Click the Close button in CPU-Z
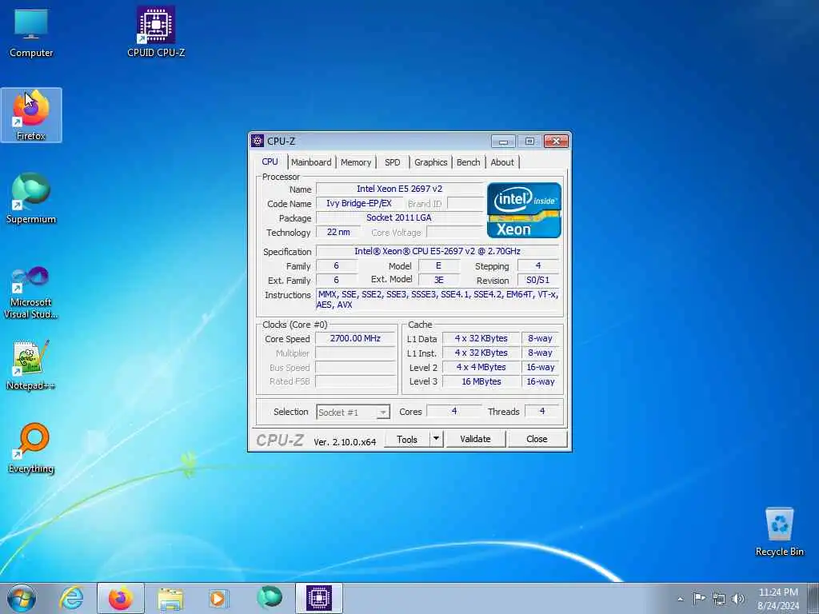This screenshot has width=819, height=614. tap(537, 439)
